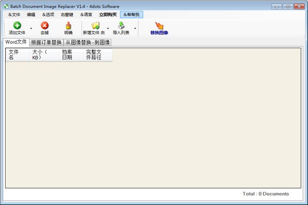
Task: Open the 编辑 (Edit) menu
Action: [31, 14]
